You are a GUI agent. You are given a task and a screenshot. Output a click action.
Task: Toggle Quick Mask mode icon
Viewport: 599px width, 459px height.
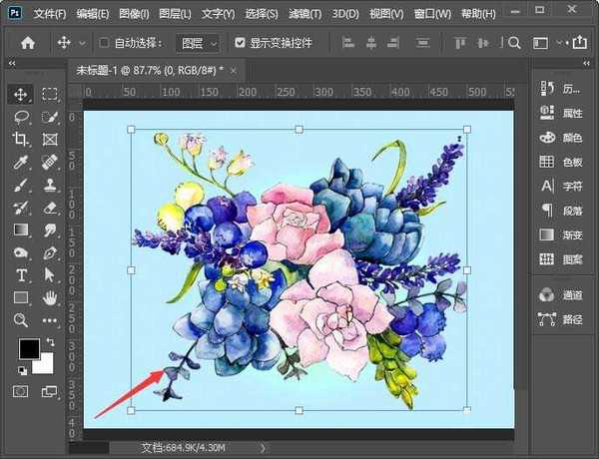click(x=20, y=392)
